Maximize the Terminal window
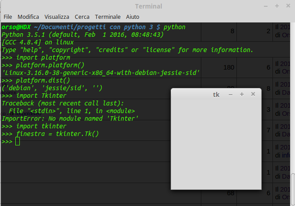This screenshot has width=295, height=206. coord(277,6)
